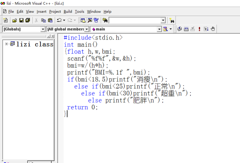
Task: Open the Window menu
Action: click(x=94, y=12)
